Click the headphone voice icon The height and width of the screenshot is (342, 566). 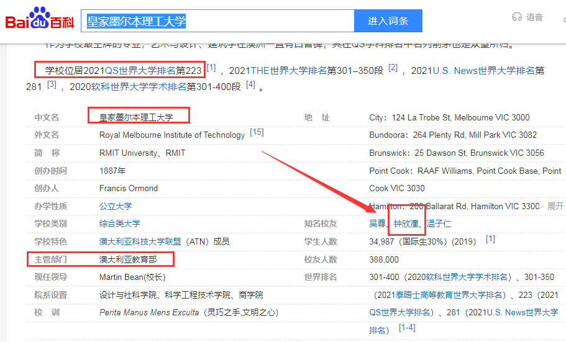(x=517, y=17)
